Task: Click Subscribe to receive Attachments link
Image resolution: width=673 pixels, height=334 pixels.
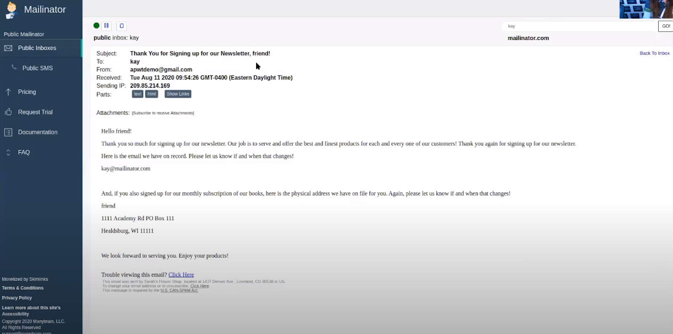Action: [x=163, y=113]
